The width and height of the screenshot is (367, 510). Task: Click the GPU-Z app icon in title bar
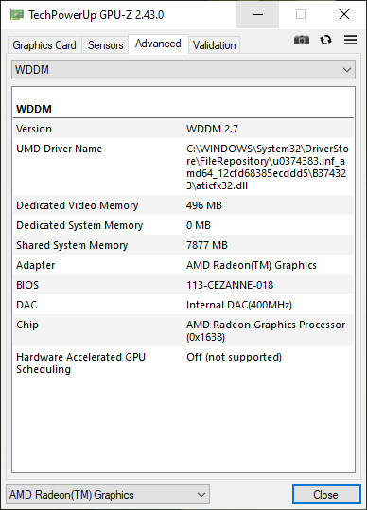(17, 14)
